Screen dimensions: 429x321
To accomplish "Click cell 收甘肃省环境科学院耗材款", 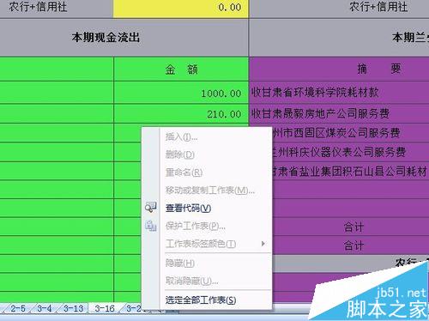I will [339, 93].
